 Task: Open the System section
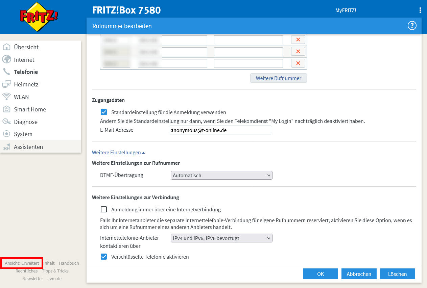[23, 134]
